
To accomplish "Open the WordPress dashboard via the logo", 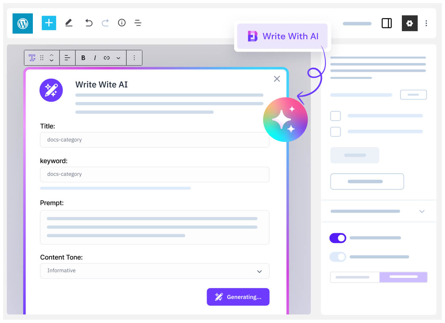I will [22, 23].
